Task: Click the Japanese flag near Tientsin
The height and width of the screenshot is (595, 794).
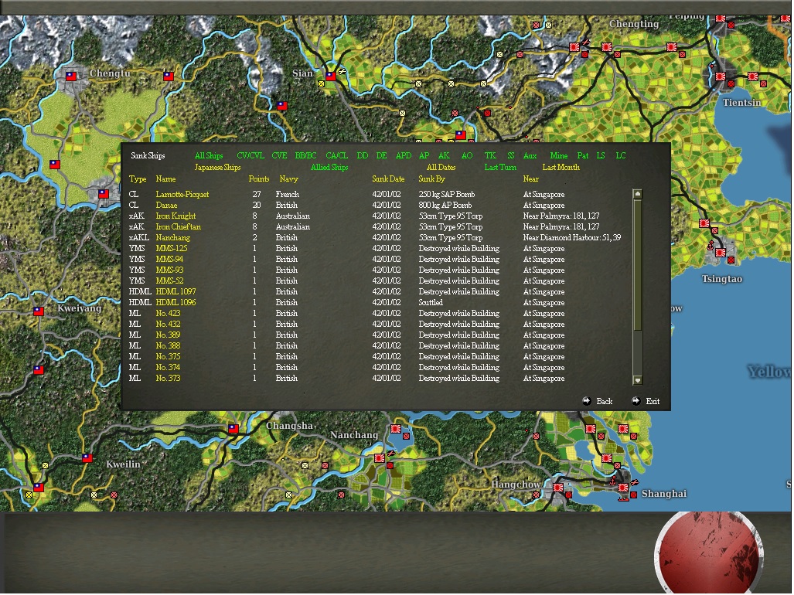Action: point(721,77)
